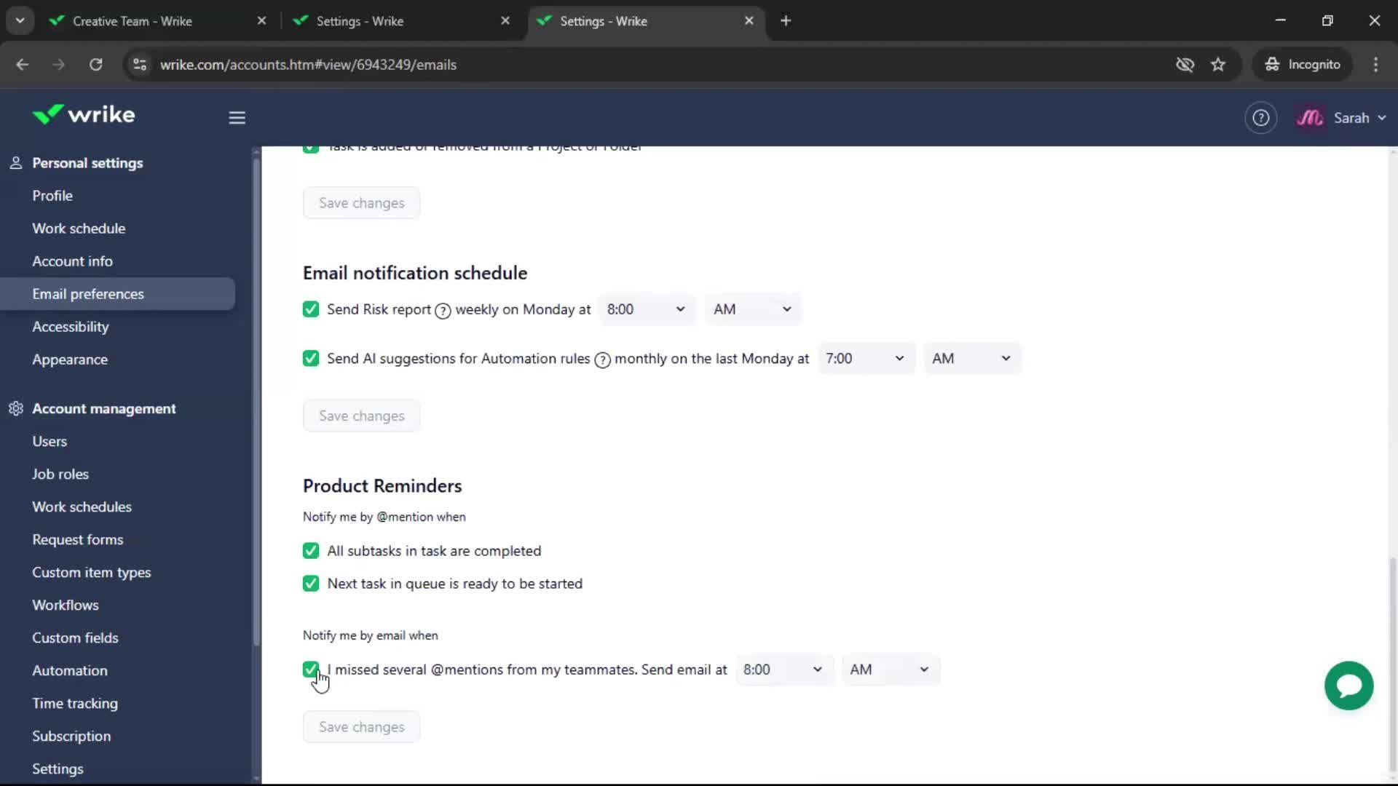Switch to Creative Team - Wrike tab

pos(157,21)
